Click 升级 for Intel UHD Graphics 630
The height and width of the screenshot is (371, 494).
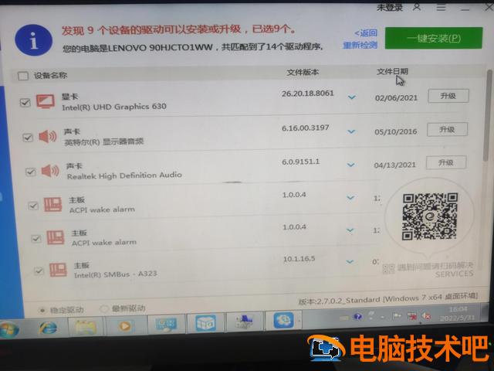click(448, 96)
